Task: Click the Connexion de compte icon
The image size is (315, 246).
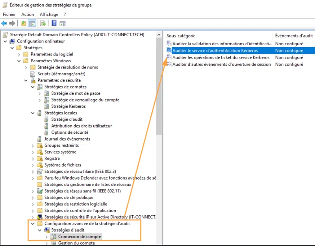Action: point(53,237)
